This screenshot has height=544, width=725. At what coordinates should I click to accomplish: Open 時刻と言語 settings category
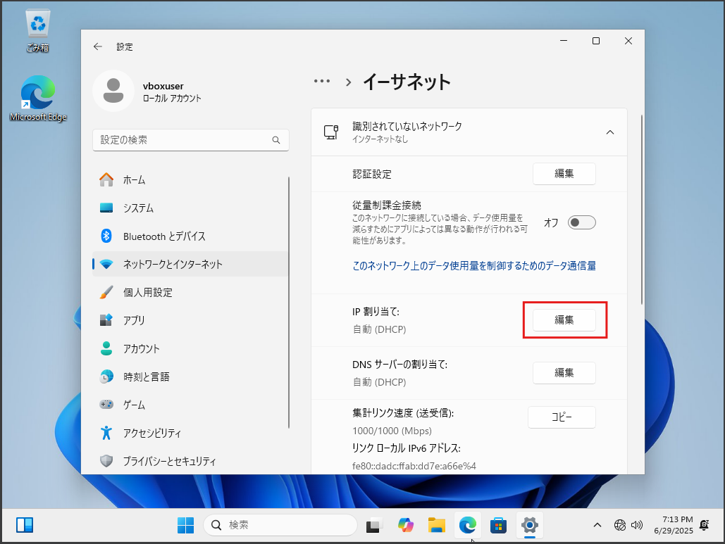[190, 377]
